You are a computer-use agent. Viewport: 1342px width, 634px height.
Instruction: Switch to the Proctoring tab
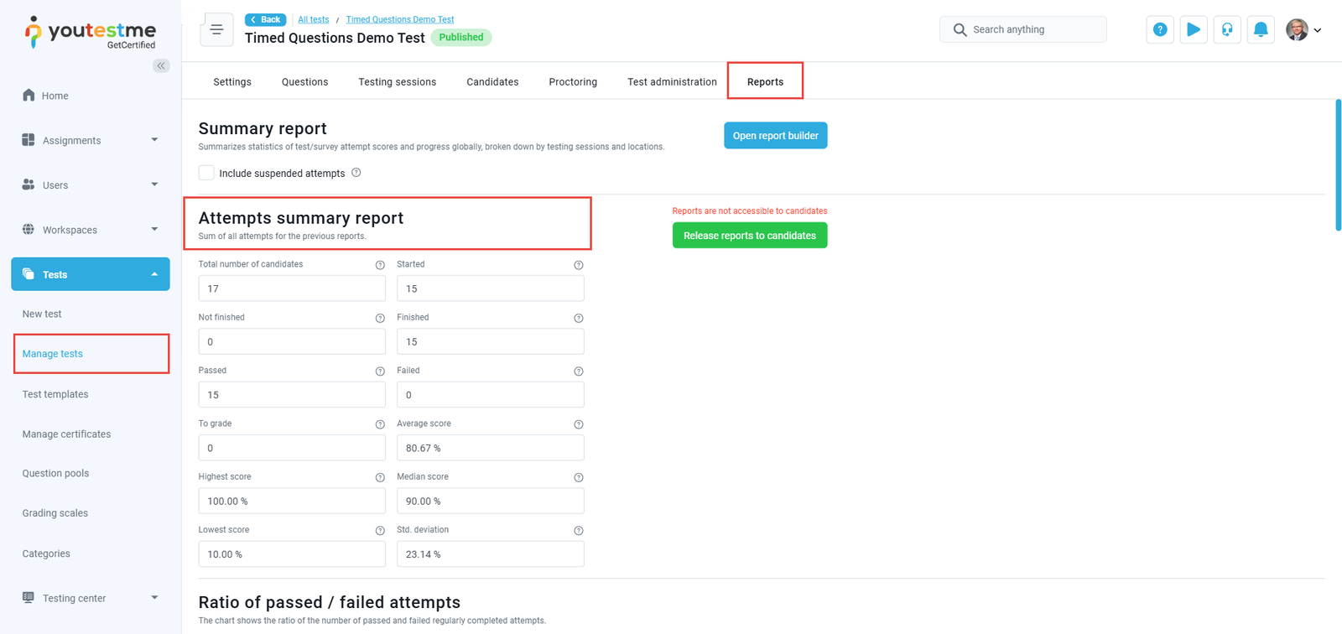click(x=573, y=82)
